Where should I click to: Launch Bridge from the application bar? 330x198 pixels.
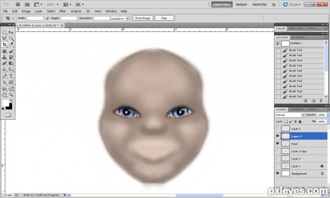click(x=18, y=4)
